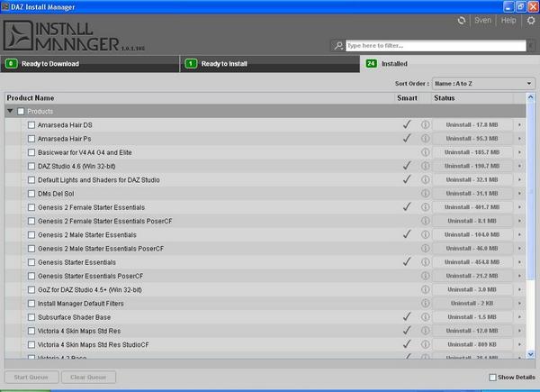Check the GoZ for DAZ Studio checkbox

(x=31, y=289)
